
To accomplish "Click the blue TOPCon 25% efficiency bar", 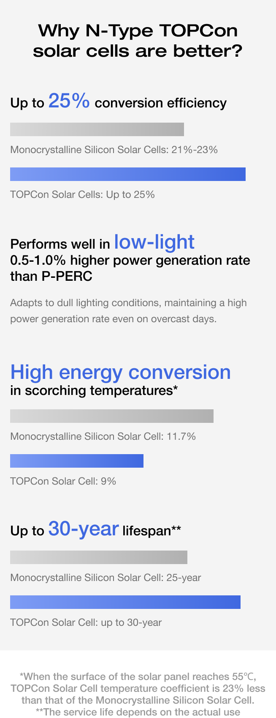I will (x=128, y=174).
